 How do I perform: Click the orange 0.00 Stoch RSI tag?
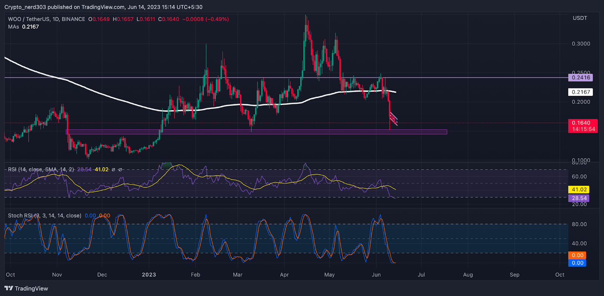(x=577, y=255)
